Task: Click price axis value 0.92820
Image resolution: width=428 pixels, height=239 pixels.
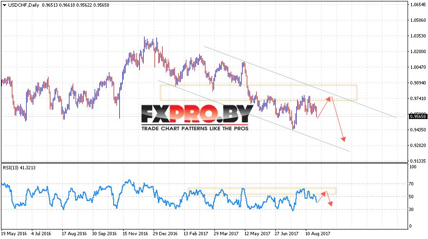Action: point(418,146)
